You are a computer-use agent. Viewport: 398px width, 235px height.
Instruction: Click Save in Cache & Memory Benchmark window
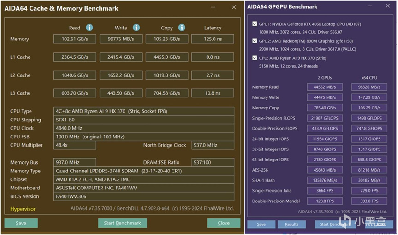tap(21, 223)
